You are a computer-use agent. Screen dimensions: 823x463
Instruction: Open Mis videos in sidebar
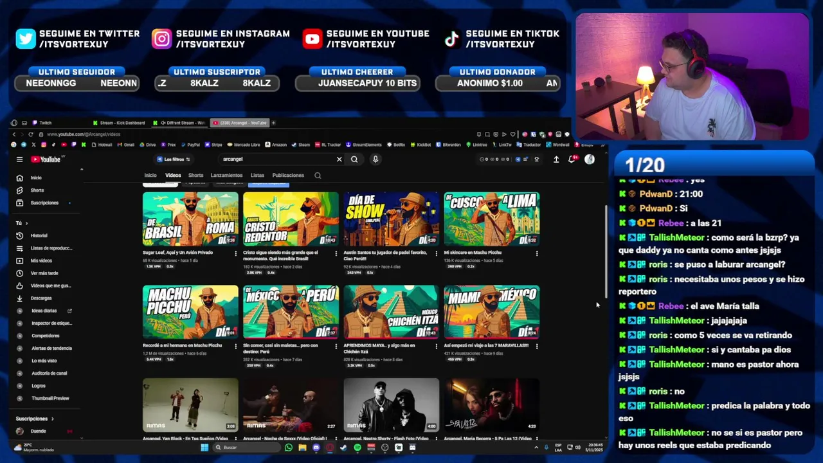point(45,261)
